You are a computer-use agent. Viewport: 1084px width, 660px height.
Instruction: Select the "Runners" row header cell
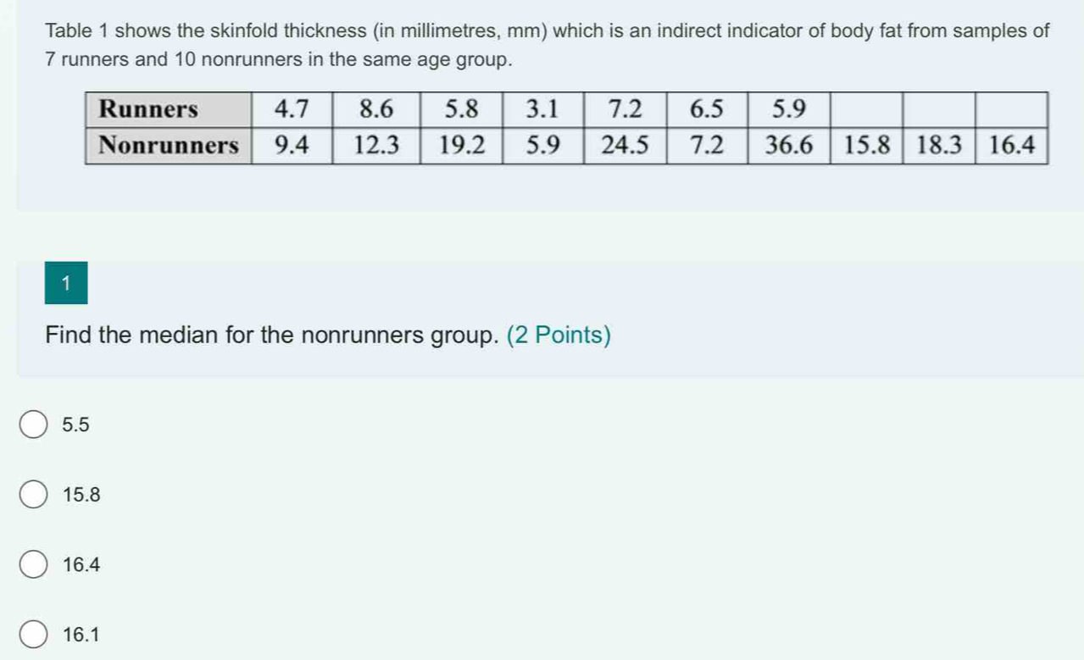168,110
